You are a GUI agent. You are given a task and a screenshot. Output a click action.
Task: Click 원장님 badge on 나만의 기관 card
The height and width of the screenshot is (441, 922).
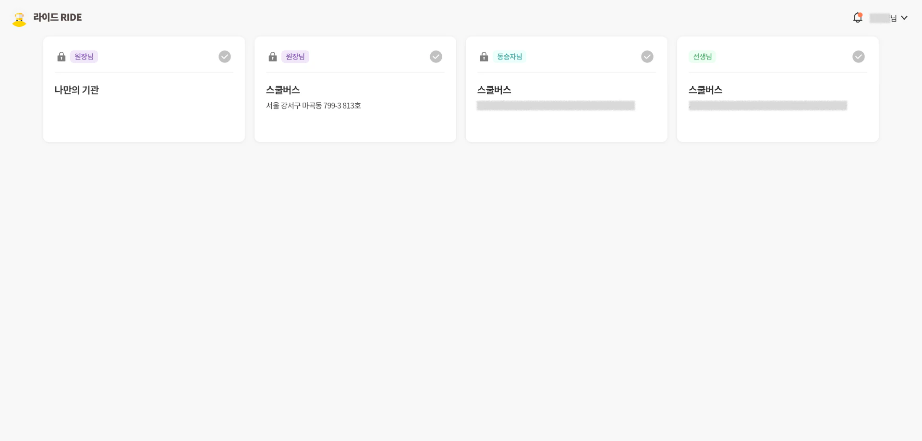point(84,57)
